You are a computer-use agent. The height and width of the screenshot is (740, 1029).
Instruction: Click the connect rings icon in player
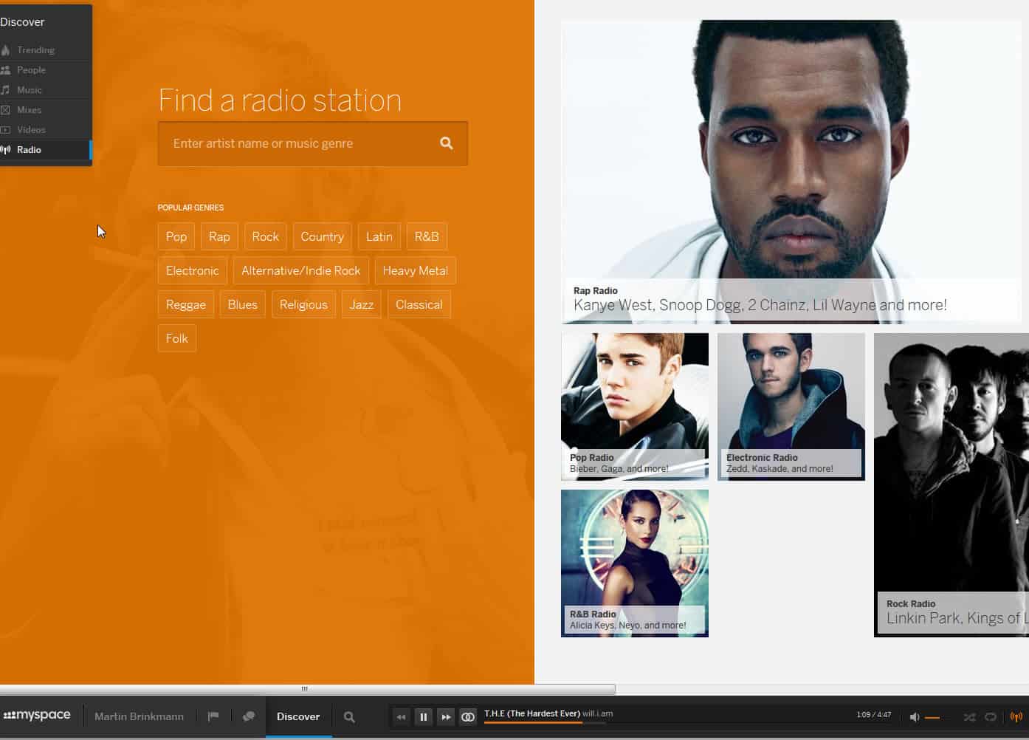tap(467, 717)
